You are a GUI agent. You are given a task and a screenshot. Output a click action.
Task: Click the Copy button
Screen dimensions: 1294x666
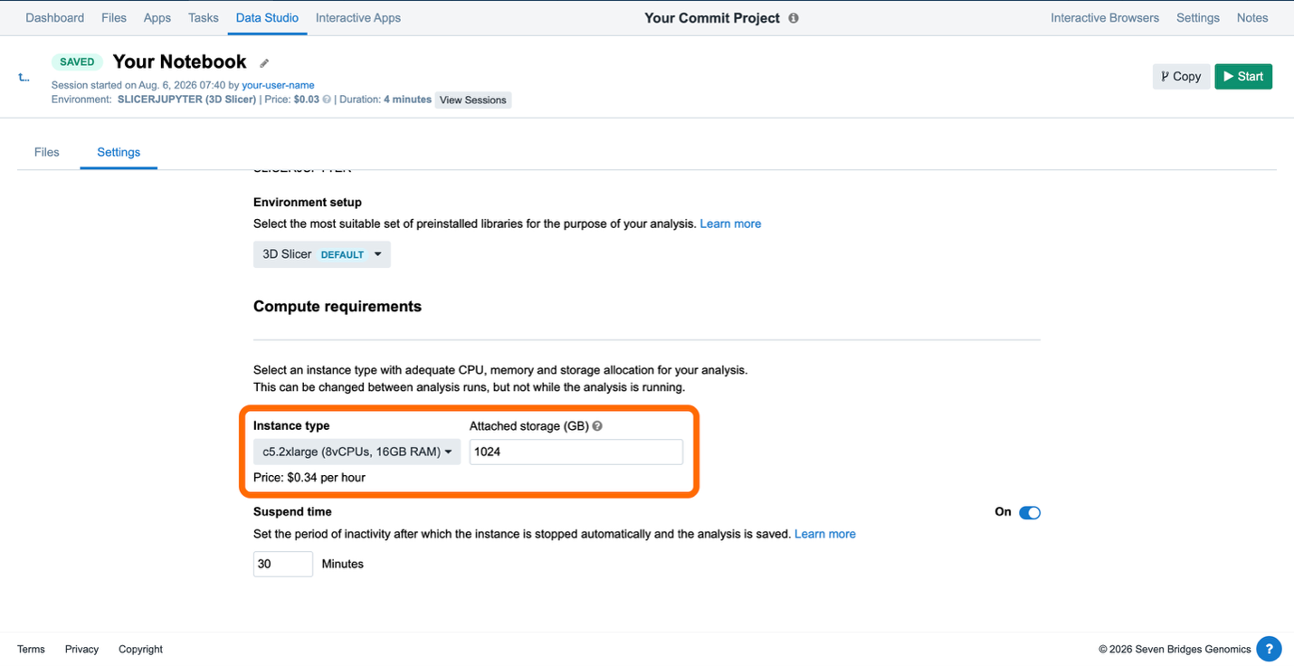pos(1181,76)
